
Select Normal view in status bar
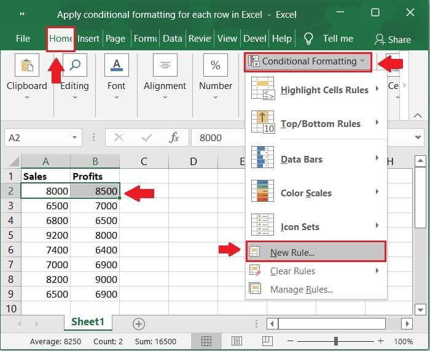(x=206, y=341)
